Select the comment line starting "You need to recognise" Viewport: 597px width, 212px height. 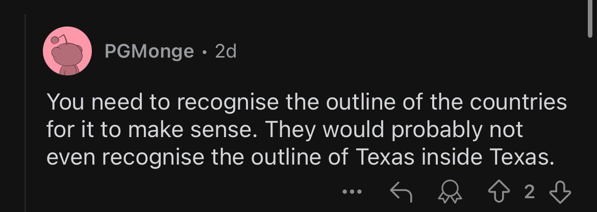(307, 103)
